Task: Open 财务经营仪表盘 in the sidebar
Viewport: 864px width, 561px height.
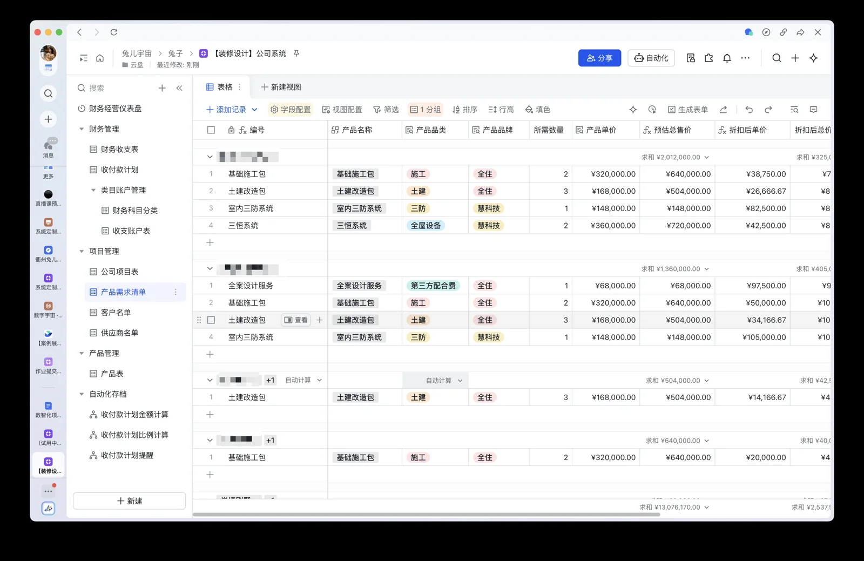Action: click(110, 109)
